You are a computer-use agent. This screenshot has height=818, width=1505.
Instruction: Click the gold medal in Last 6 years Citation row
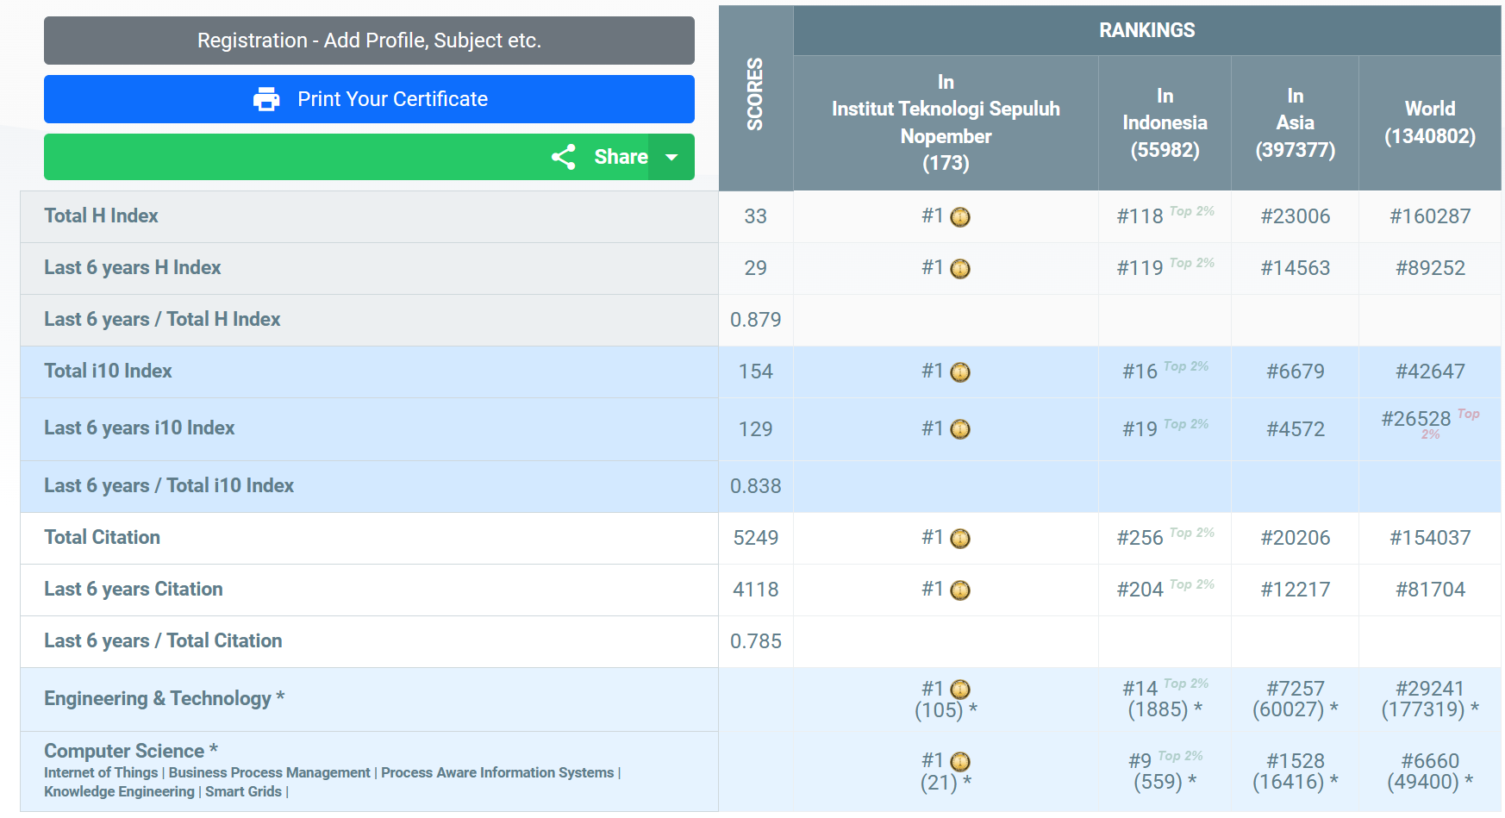(x=959, y=590)
